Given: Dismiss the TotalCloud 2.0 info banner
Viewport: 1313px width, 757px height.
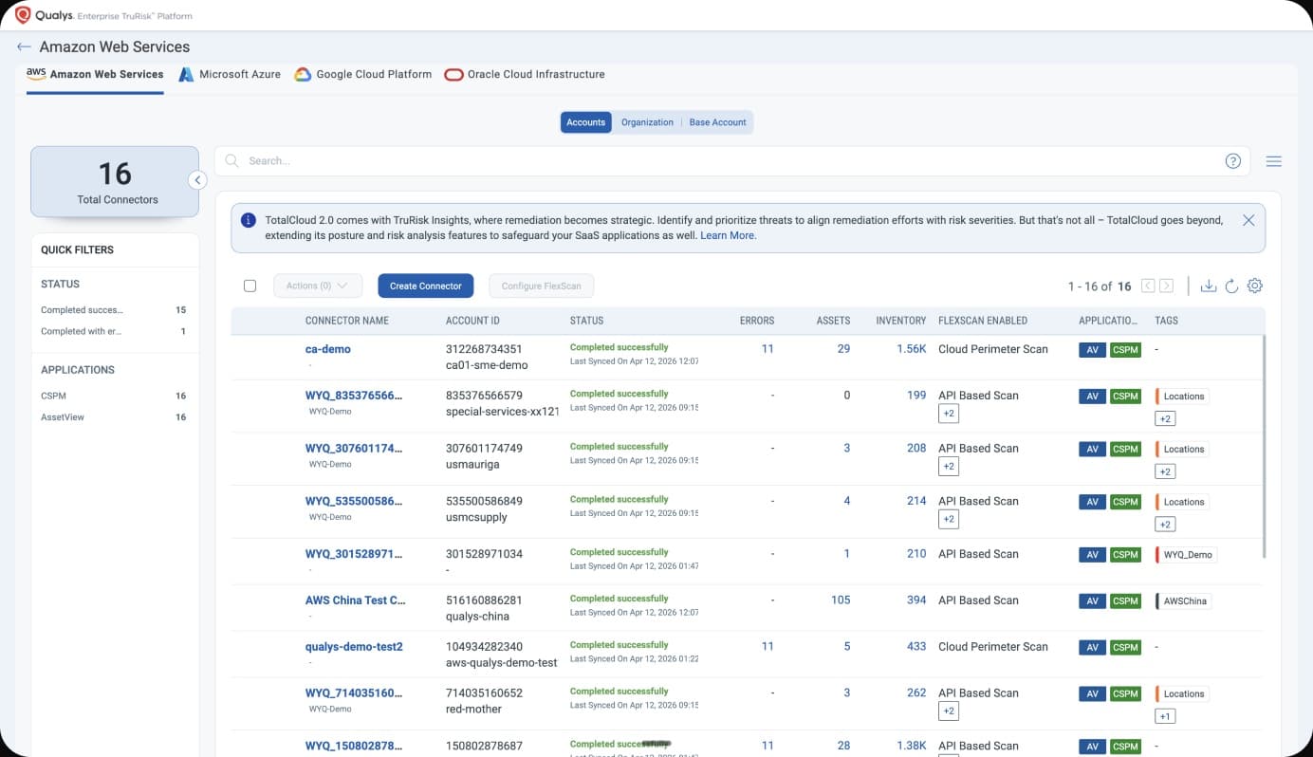Looking at the screenshot, I should click(x=1248, y=220).
